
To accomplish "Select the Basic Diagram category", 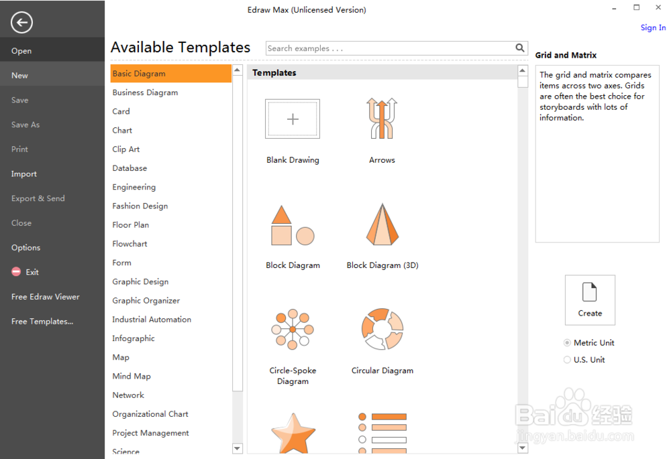I will pos(170,74).
